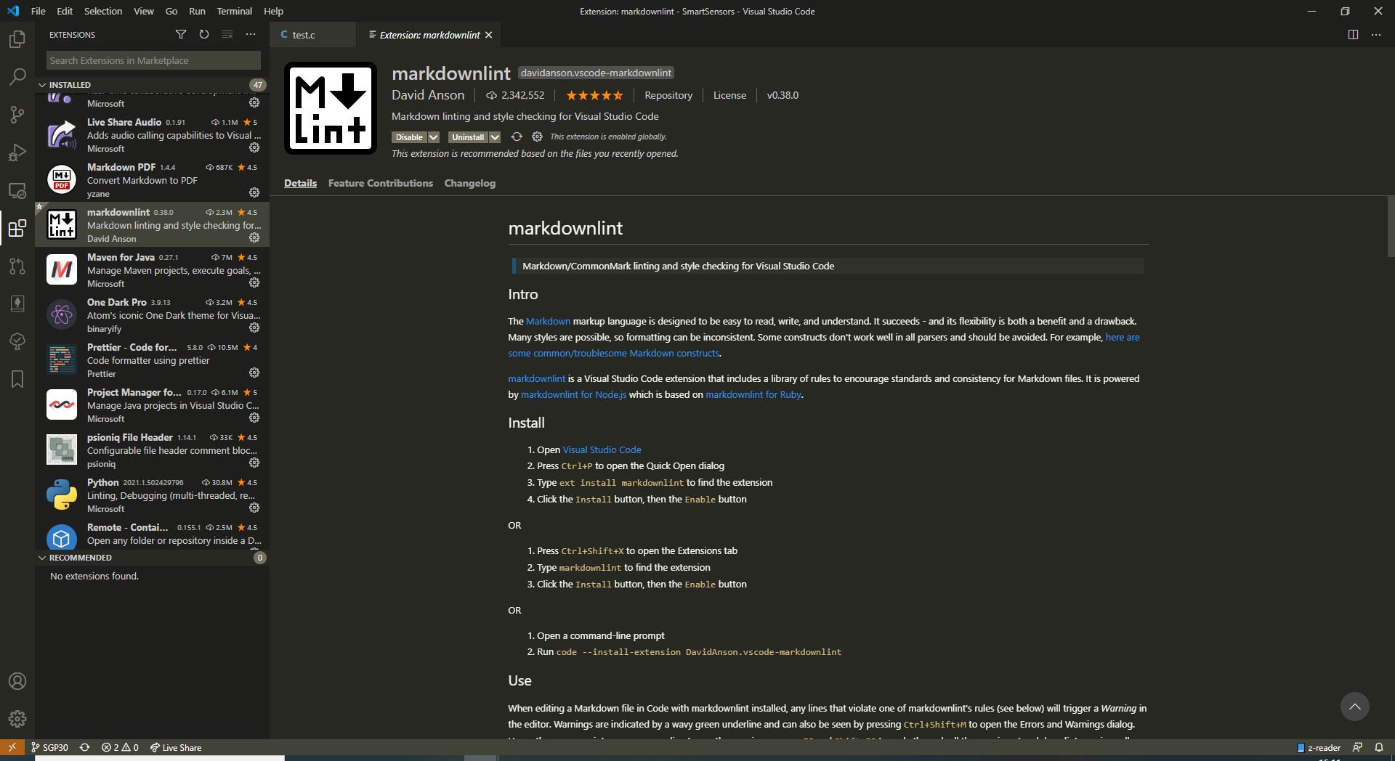
Task: Switch to the test.c editor tab
Action: tap(312, 35)
